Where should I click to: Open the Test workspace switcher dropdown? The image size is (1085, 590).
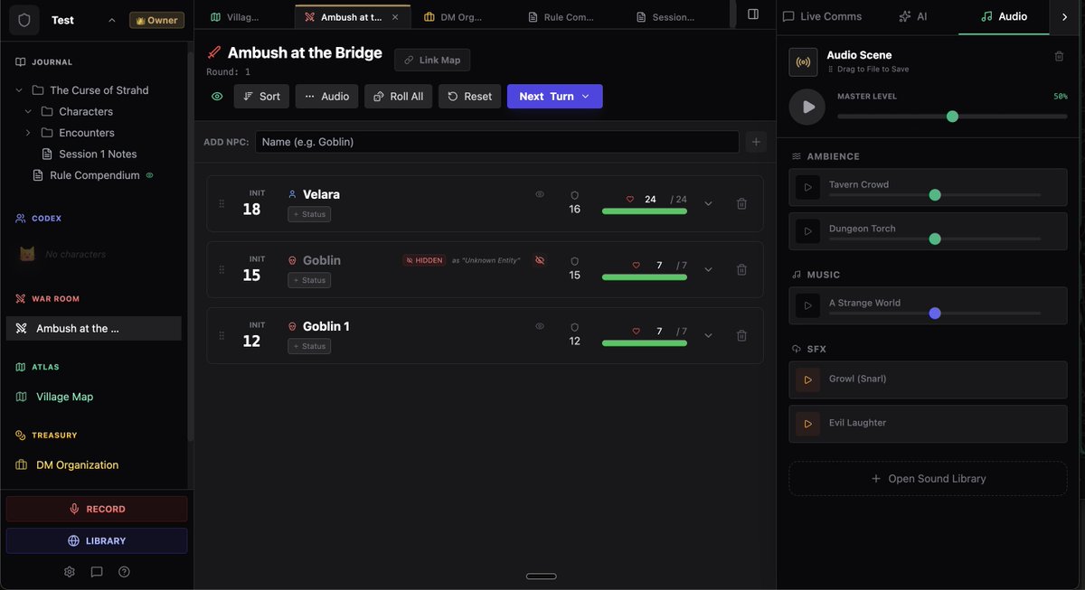pos(112,20)
